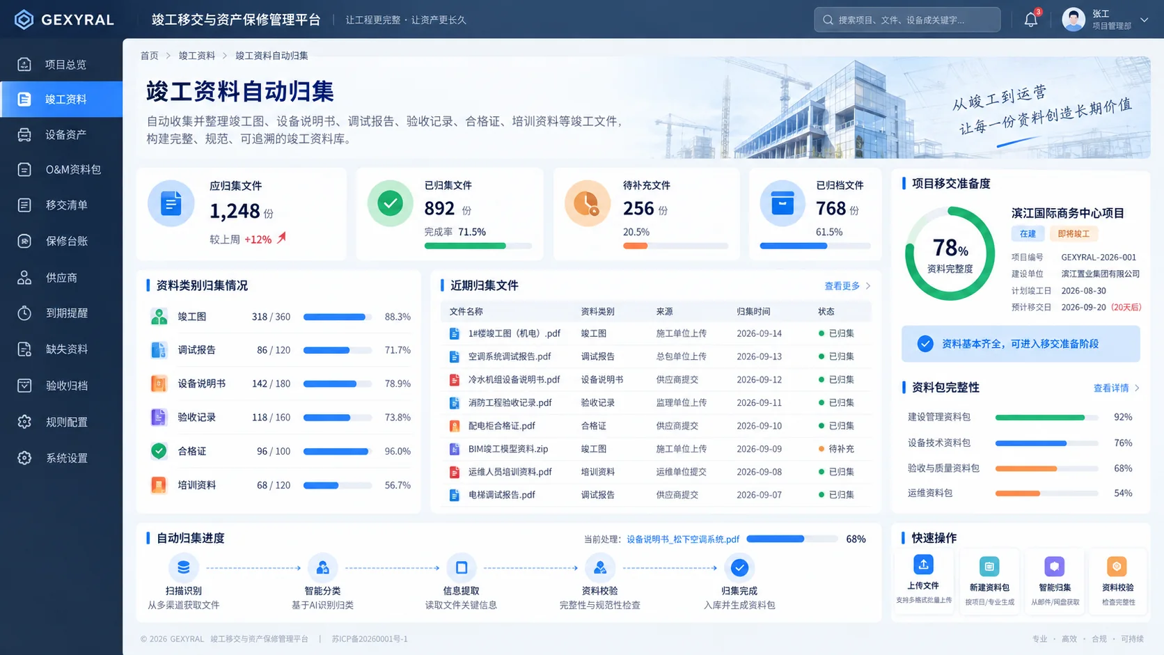Click file name 冷水机组设备说明书.pdf
This screenshot has width=1164, height=655.
coord(514,379)
